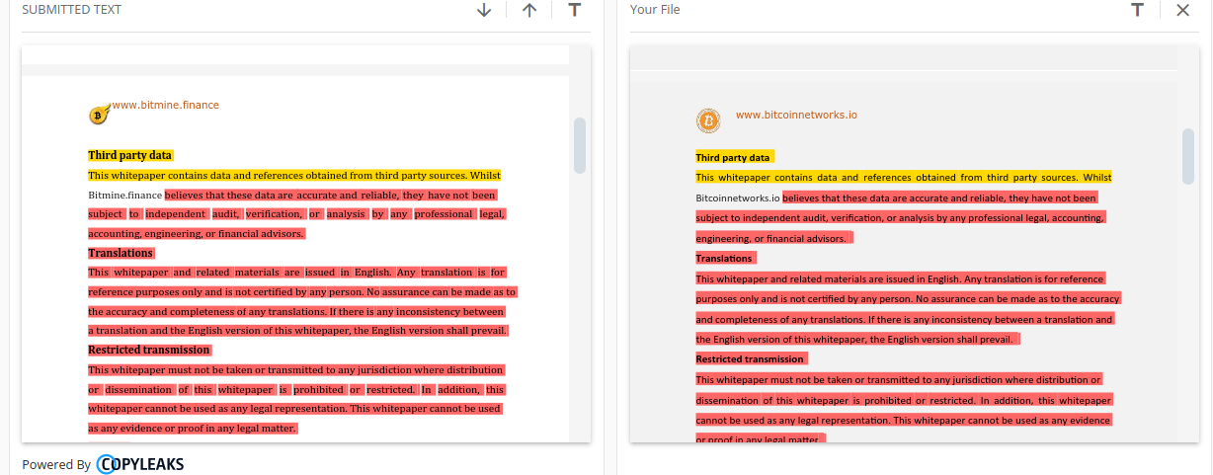This screenshot has height=475, width=1213.
Task: Jump to next match with down arrow
Action: [484, 10]
